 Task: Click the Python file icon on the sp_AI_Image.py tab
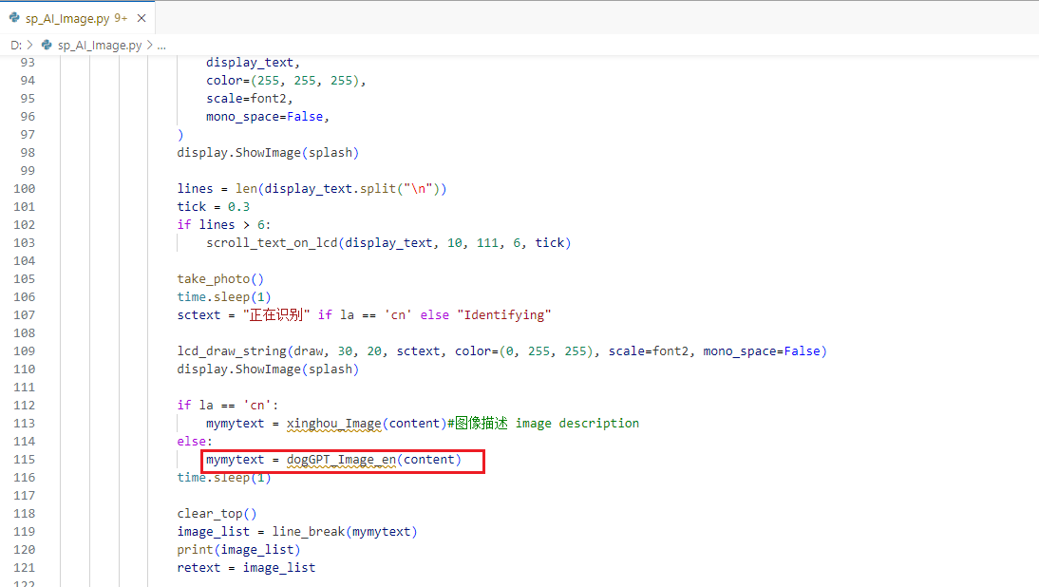coord(14,18)
